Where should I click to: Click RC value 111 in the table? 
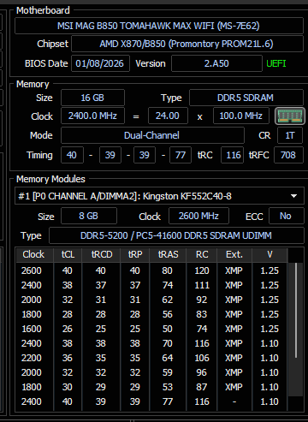click(202, 285)
